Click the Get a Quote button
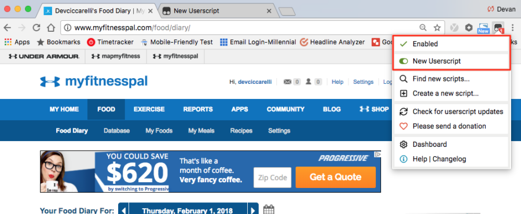This screenshot has height=214, width=521. [335, 177]
